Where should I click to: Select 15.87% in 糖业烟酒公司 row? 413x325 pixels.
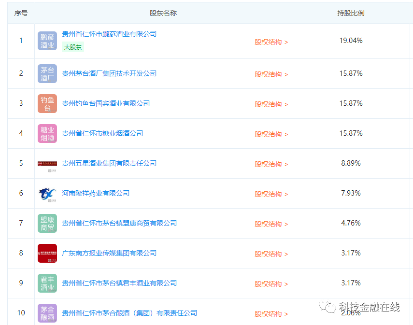pyautogui.click(x=351, y=133)
